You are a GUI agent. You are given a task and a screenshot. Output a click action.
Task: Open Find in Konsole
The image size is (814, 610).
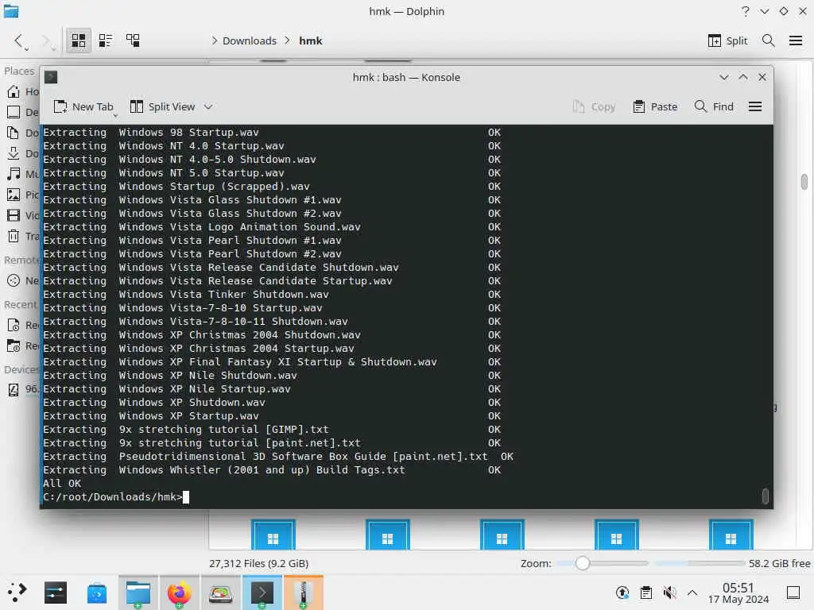tap(715, 106)
